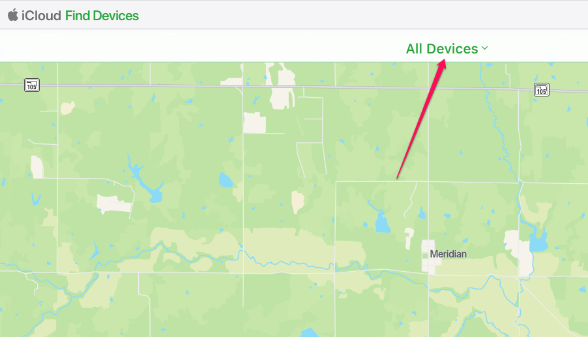Click the large lake northwest of Meridian
588x337 pixels.
click(383, 223)
